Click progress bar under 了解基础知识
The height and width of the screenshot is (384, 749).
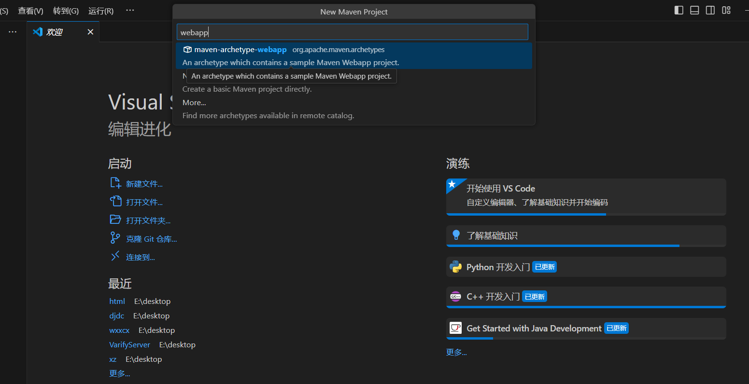[x=586, y=246]
